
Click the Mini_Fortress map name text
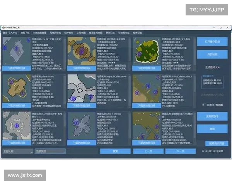[x=109, y=114]
